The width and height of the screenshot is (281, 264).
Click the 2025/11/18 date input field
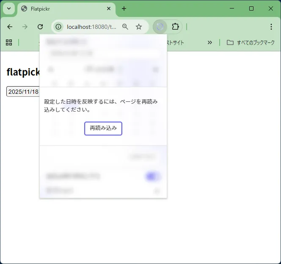click(23, 92)
